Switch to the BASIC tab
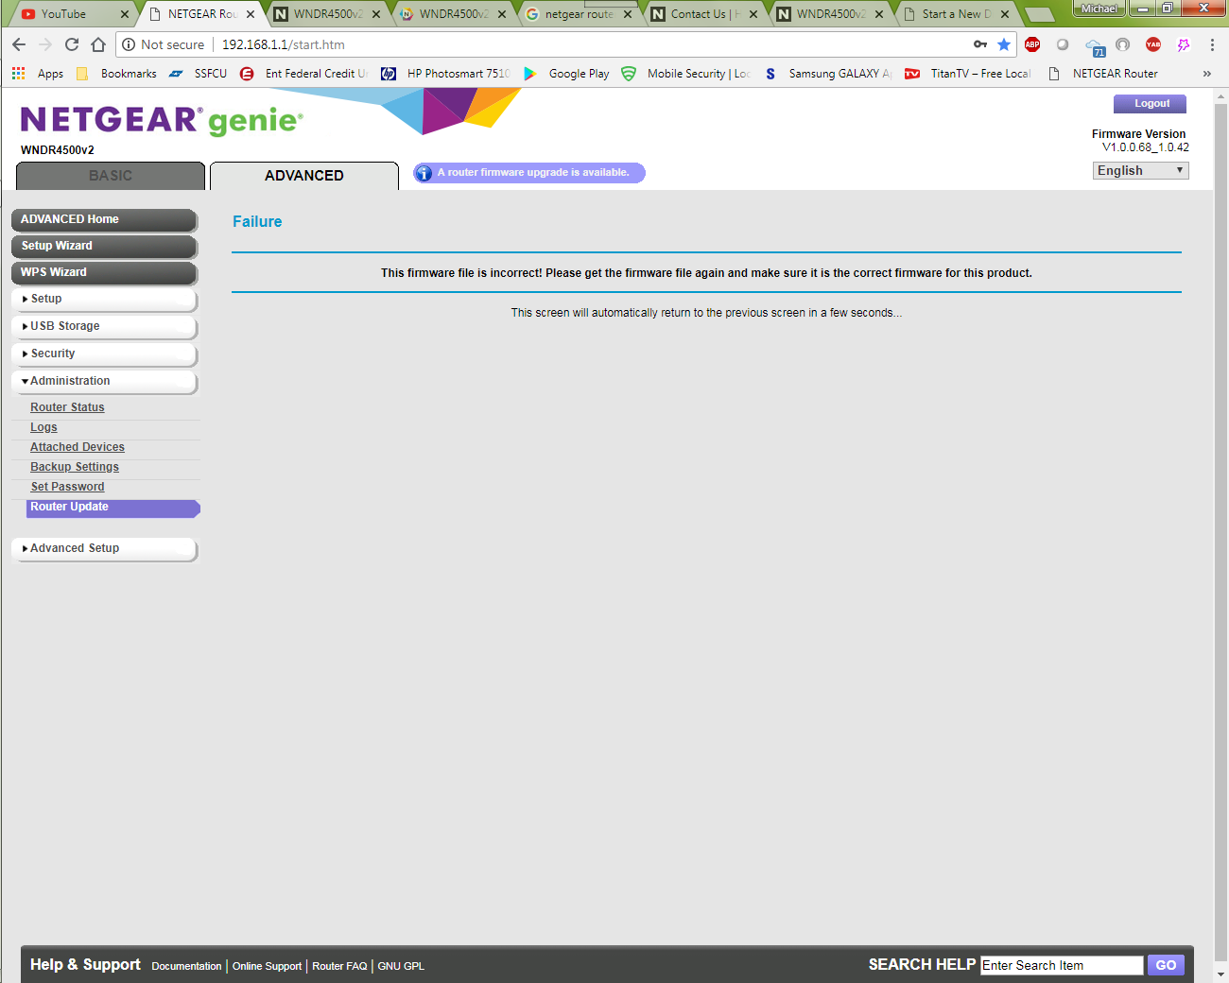The width and height of the screenshot is (1229, 983). click(x=111, y=176)
